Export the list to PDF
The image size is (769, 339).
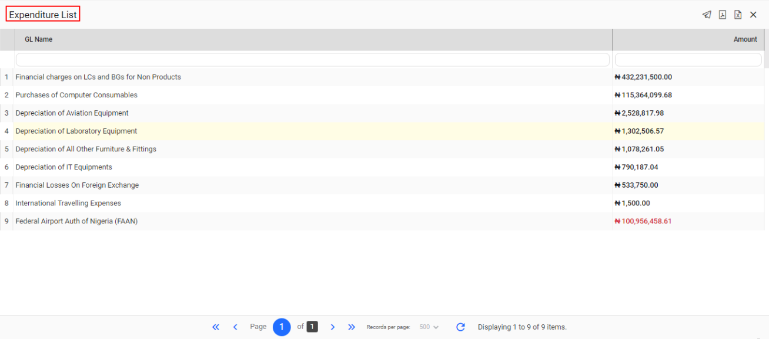[723, 15]
